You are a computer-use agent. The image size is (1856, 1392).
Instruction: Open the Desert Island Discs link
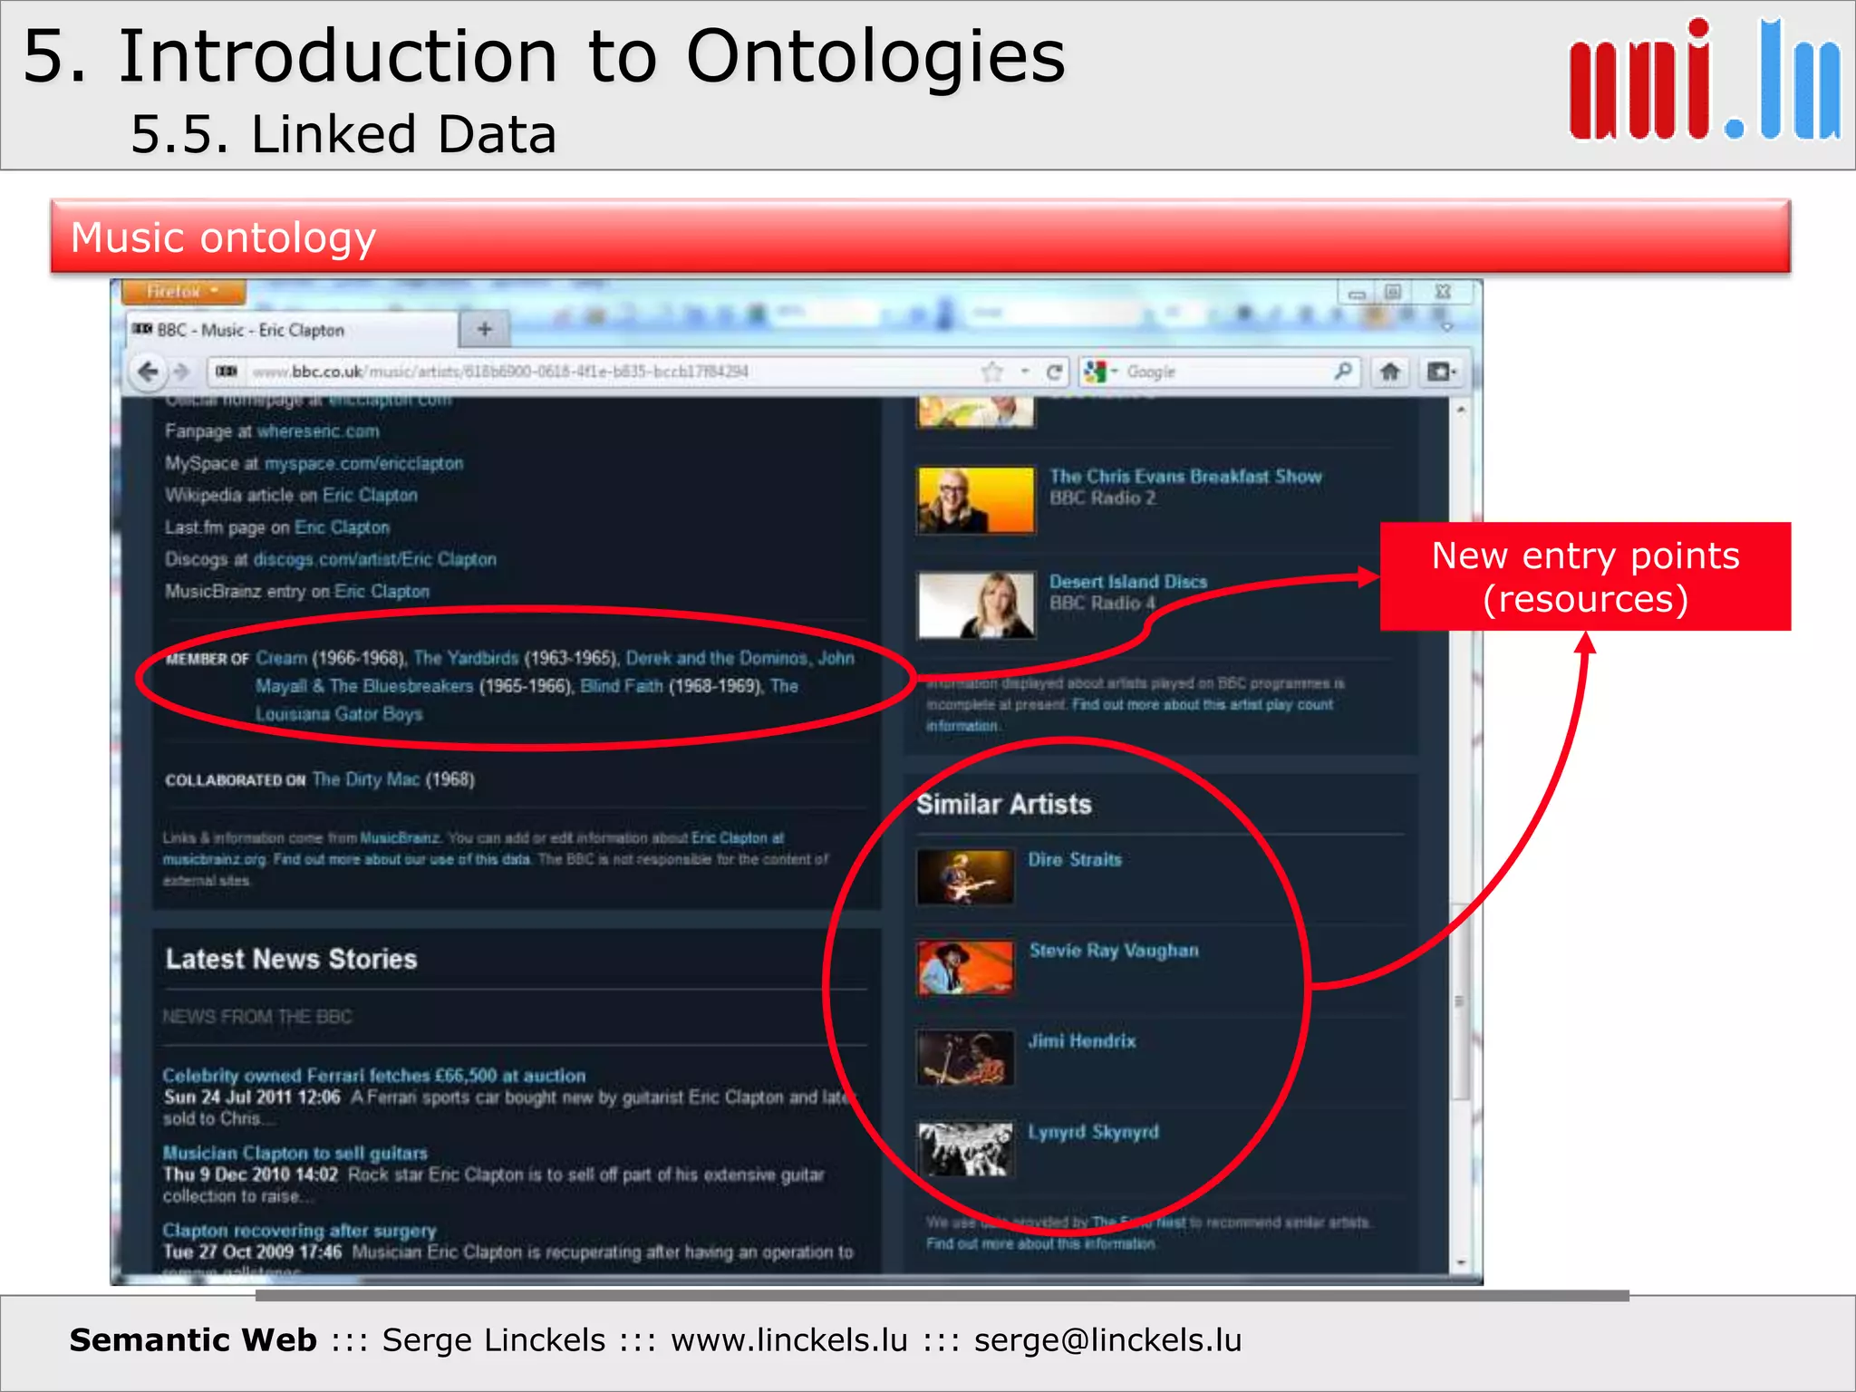point(1128,582)
